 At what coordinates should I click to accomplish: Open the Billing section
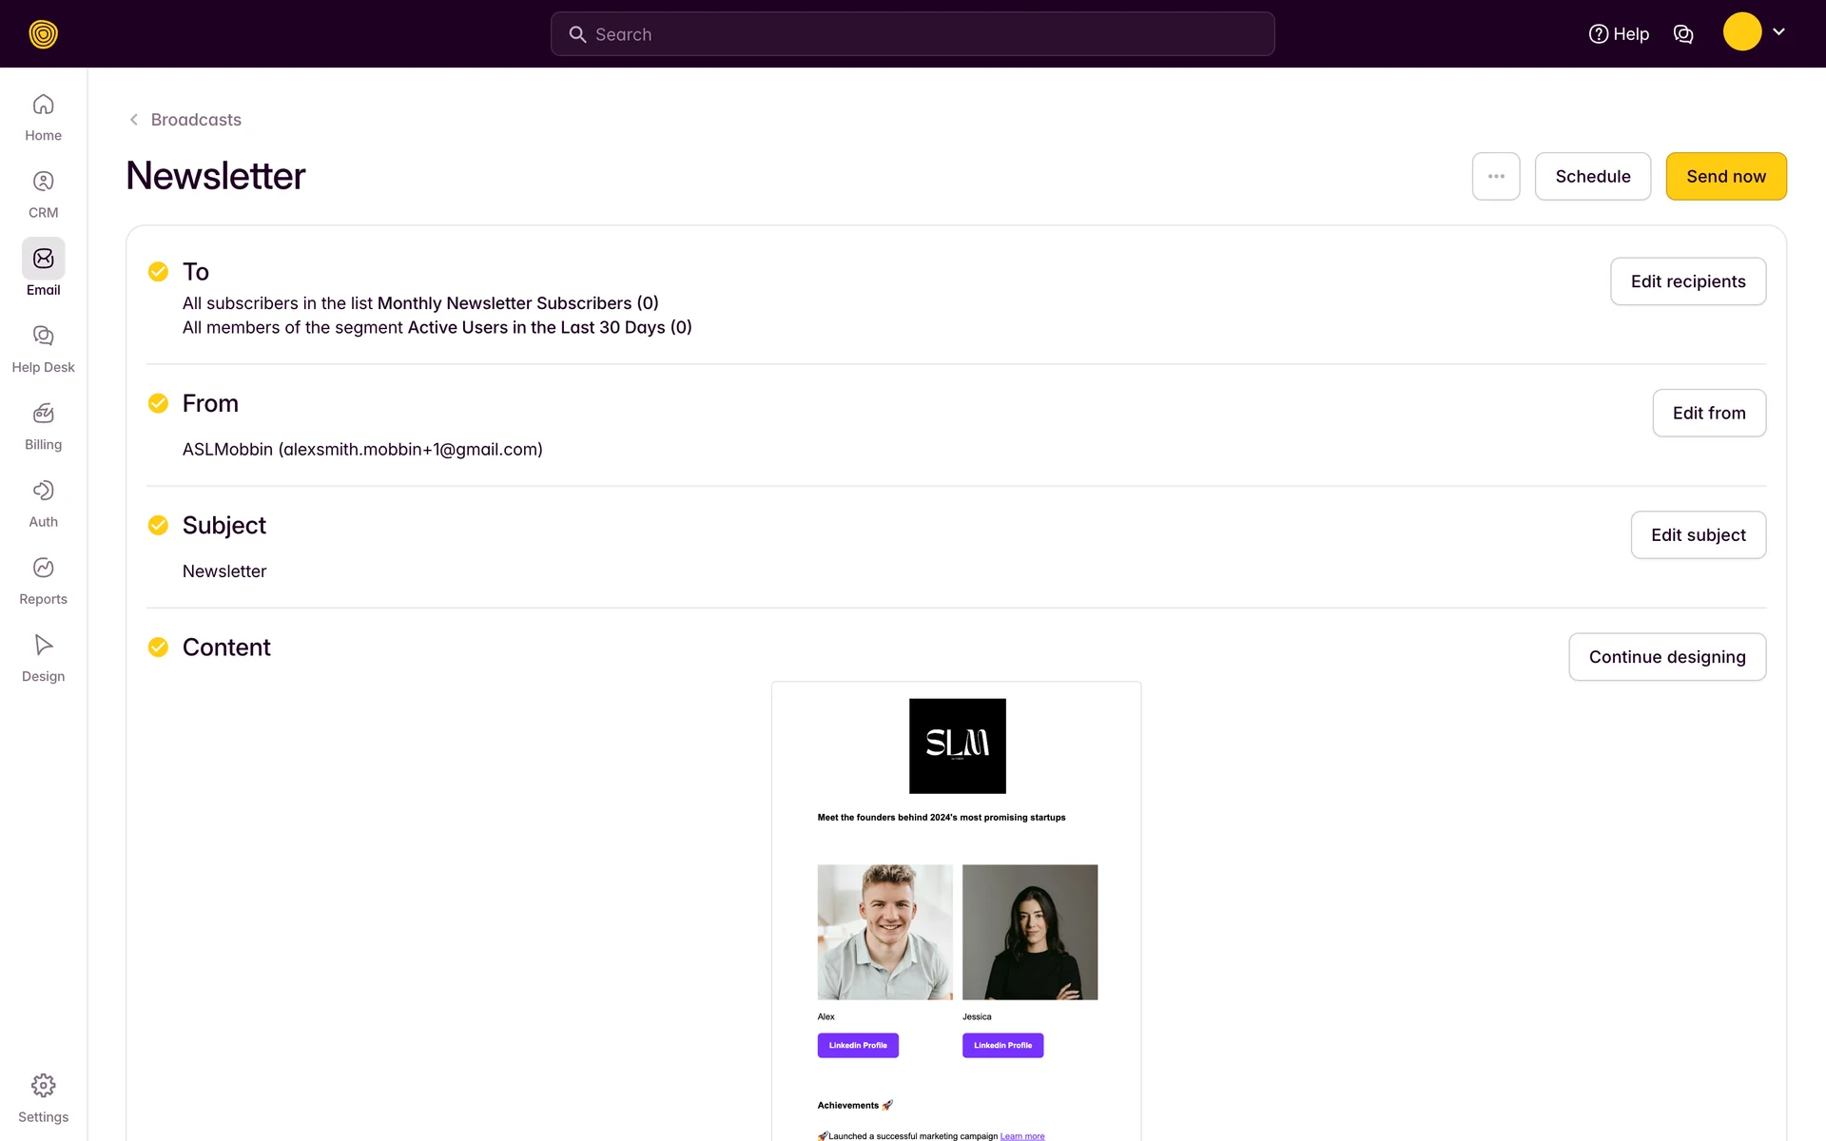43,414
